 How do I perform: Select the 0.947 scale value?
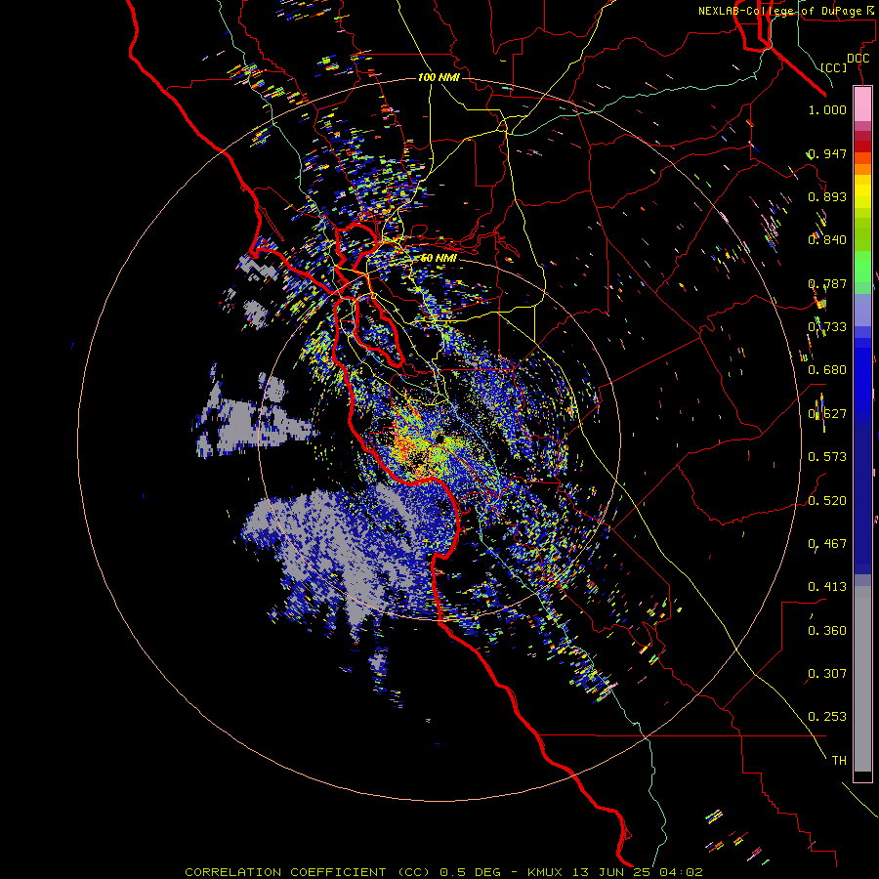tap(827, 153)
